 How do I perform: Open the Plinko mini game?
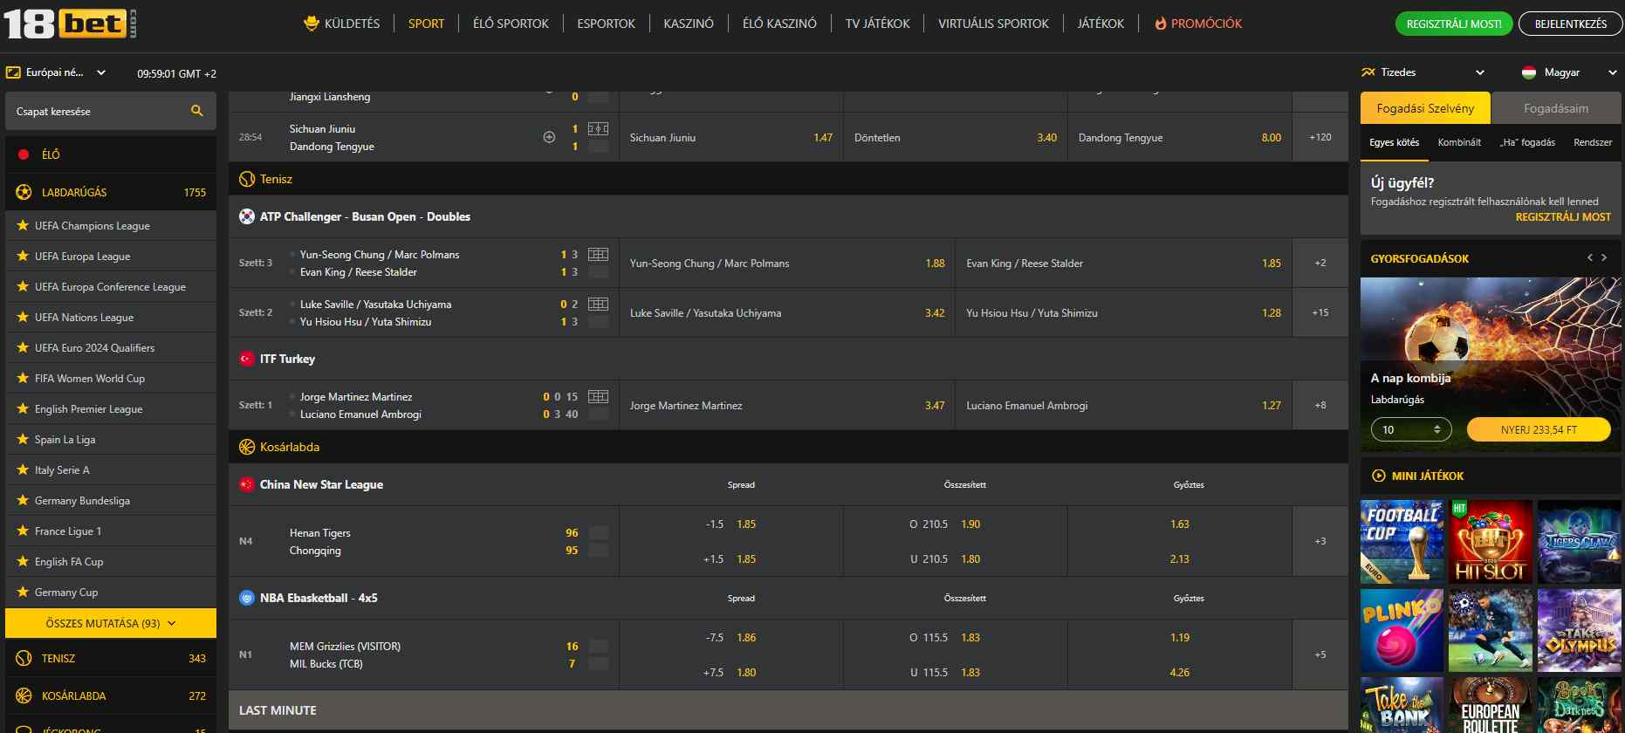(1402, 630)
